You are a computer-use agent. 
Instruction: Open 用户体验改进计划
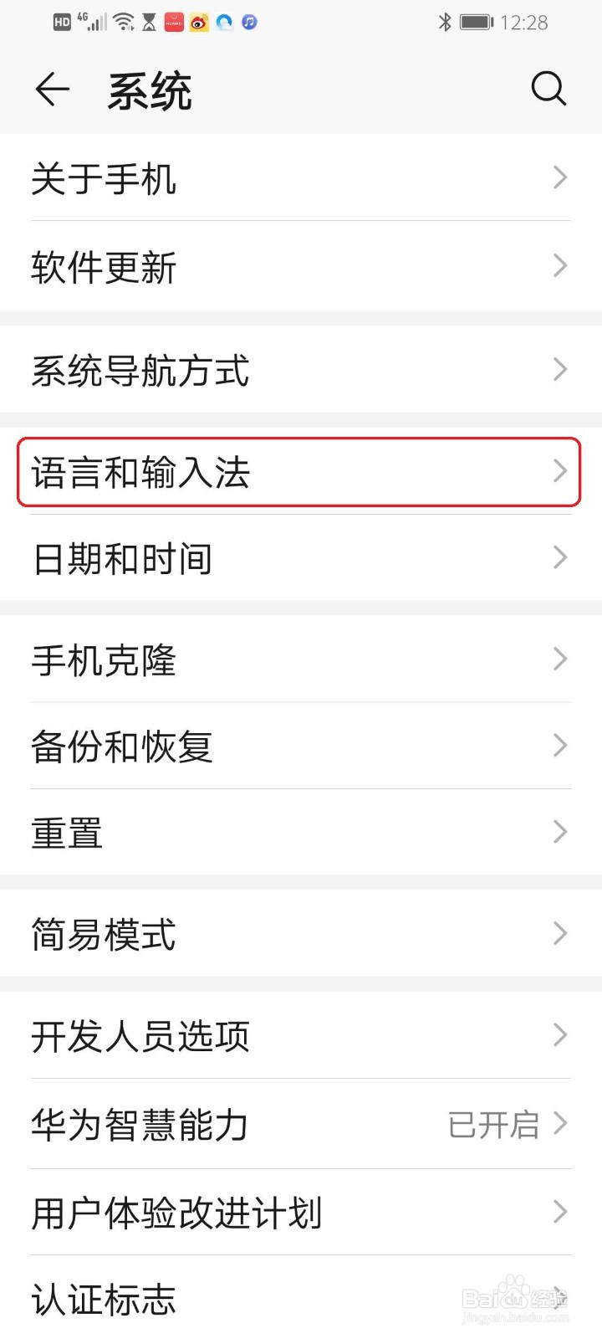pyautogui.click(x=301, y=1212)
